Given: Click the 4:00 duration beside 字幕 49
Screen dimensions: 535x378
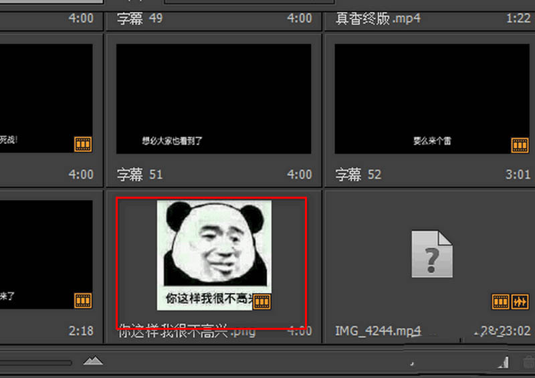Looking at the screenshot, I should click(x=300, y=18).
